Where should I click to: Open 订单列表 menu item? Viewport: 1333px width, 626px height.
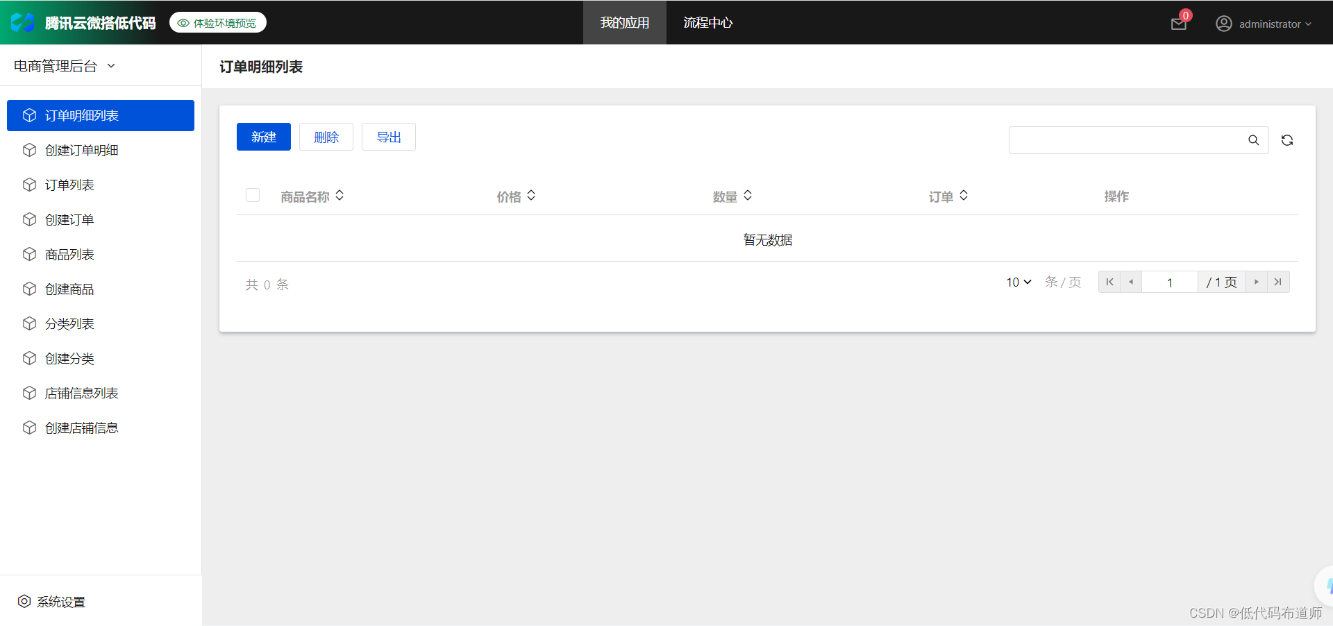101,185
